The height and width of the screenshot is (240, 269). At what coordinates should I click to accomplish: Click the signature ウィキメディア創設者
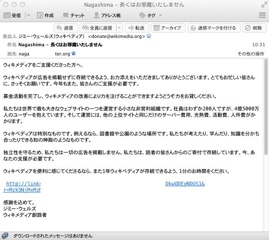[25, 215]
